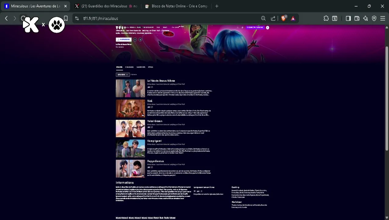This screenshot has width=389, height=220.
Task: Select the second tab next to Épisodes
Action: pyautogui.click(x=129, y=67)
